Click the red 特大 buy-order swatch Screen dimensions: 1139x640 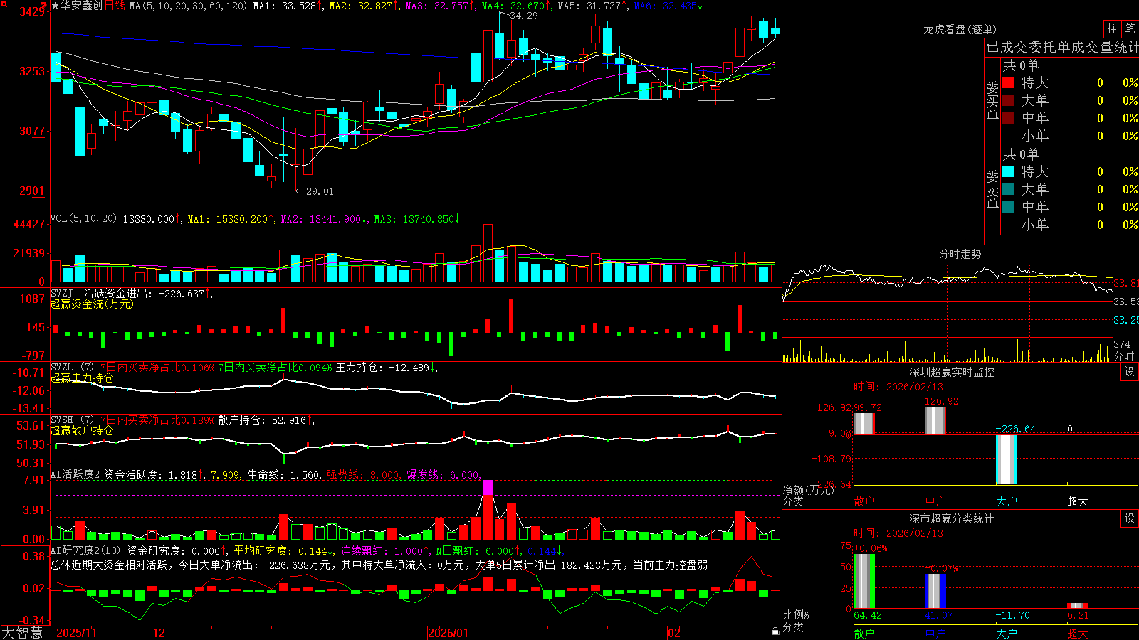(1008, 82)
